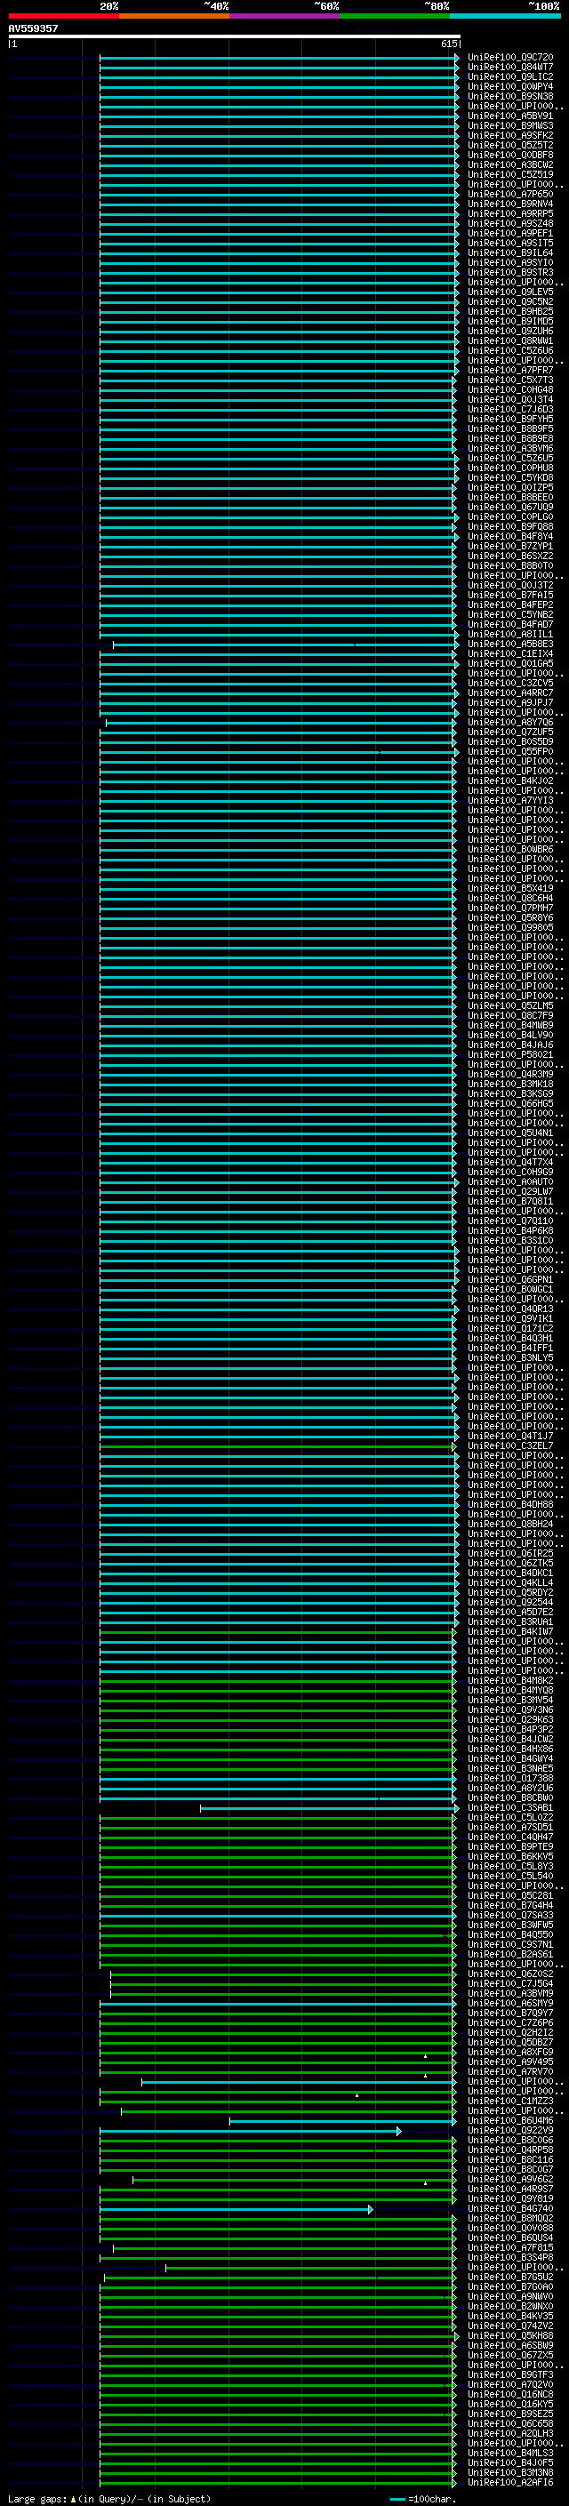The height and width of the screenshot is (2506, 569).
Task: Click the query end position 615
Action: [x=449, y=44]
